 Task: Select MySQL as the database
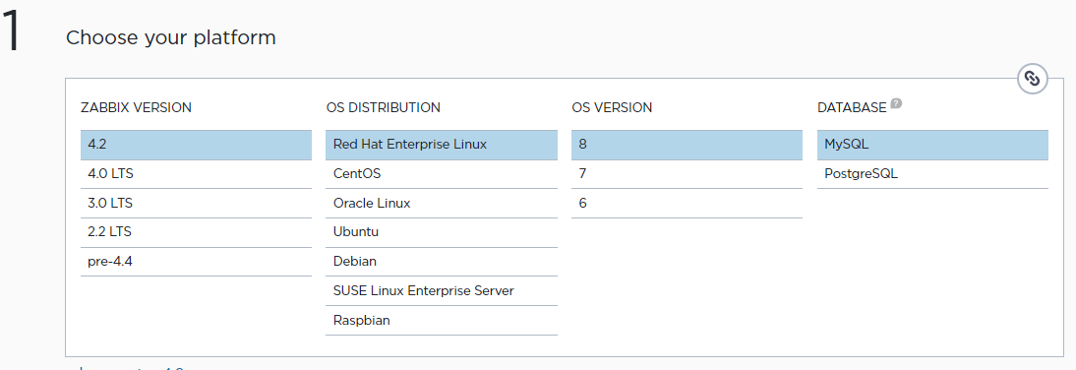[932, 145]
